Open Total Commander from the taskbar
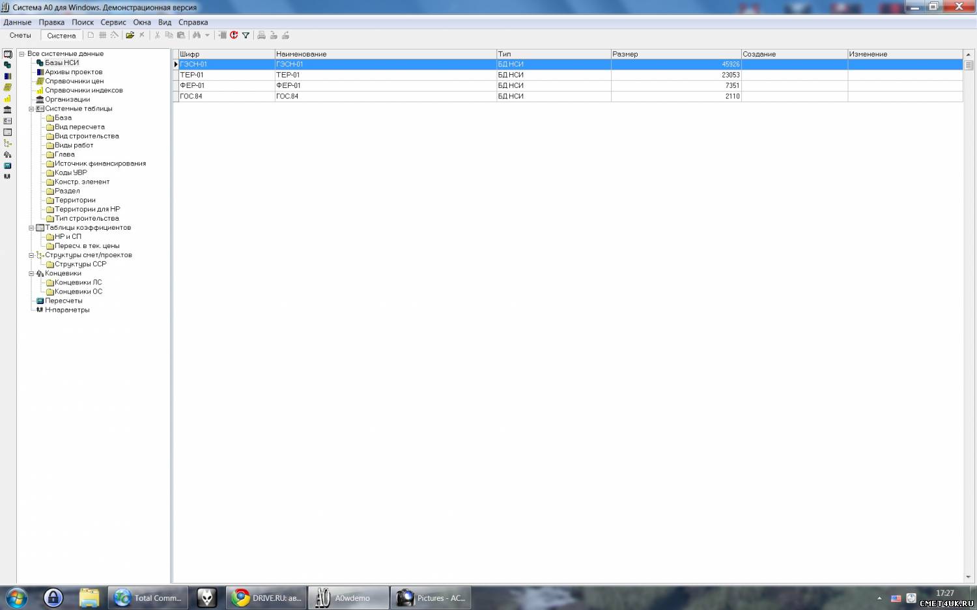 149,598
